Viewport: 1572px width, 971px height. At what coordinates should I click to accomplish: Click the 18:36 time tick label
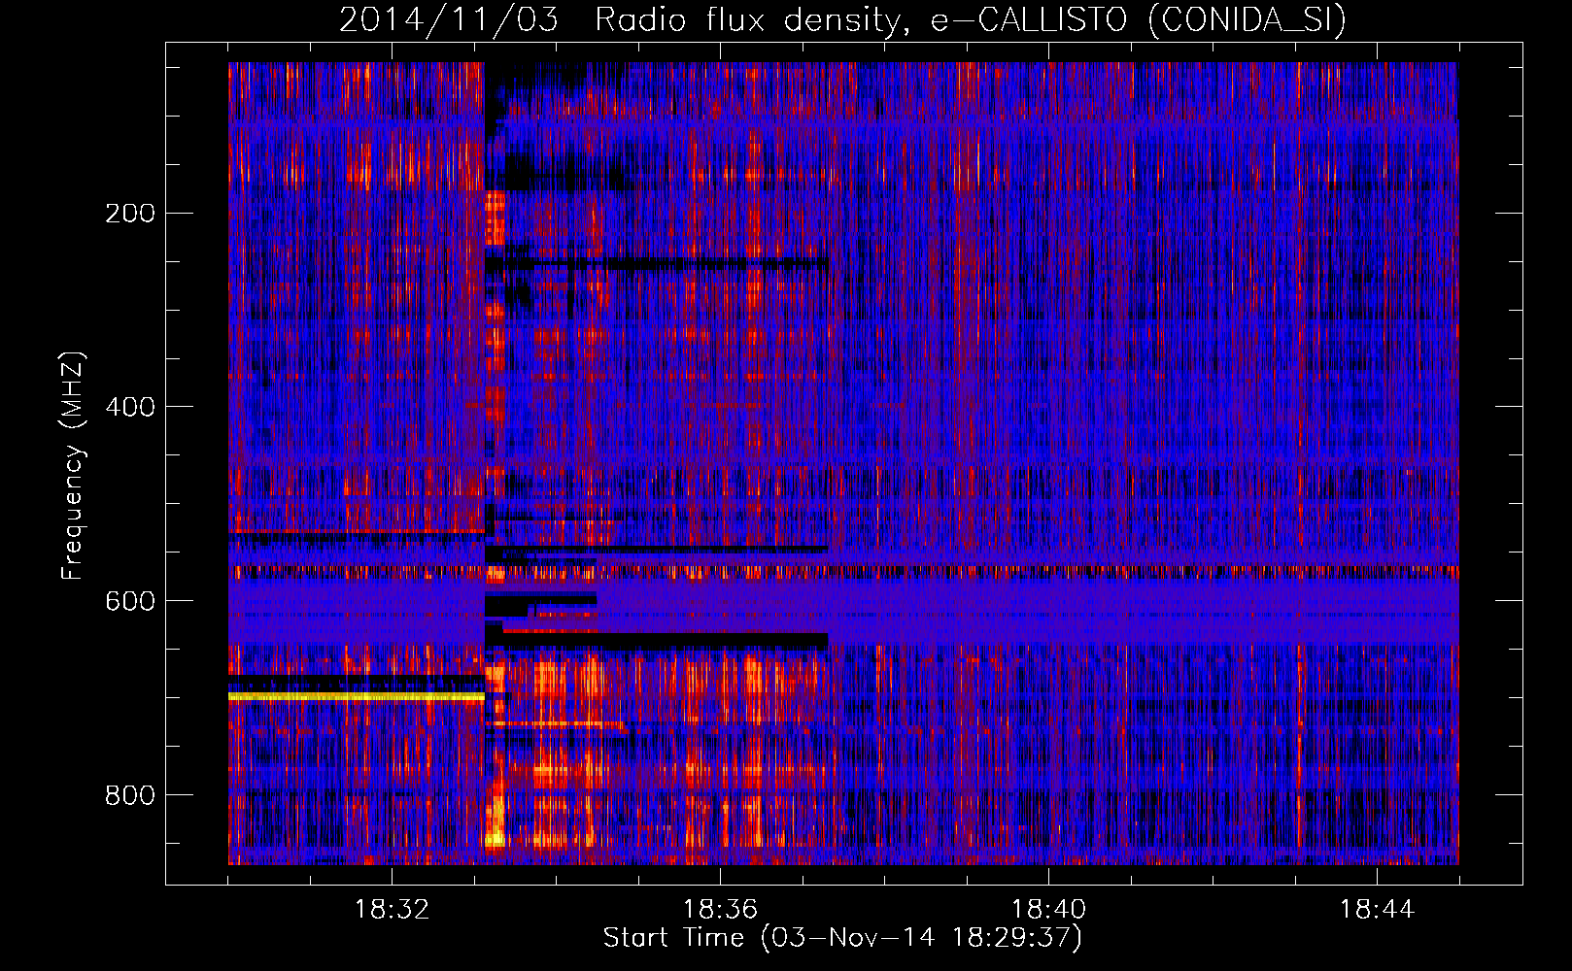(720, 909)
